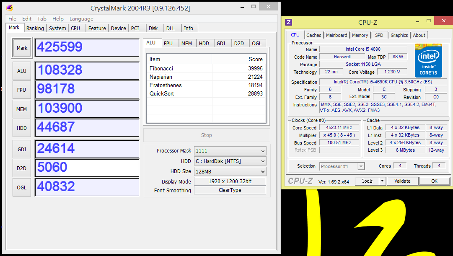Click the CPU-Z purple Z title icon
Viewport: 453px width, 256px height.
point(289,22)
